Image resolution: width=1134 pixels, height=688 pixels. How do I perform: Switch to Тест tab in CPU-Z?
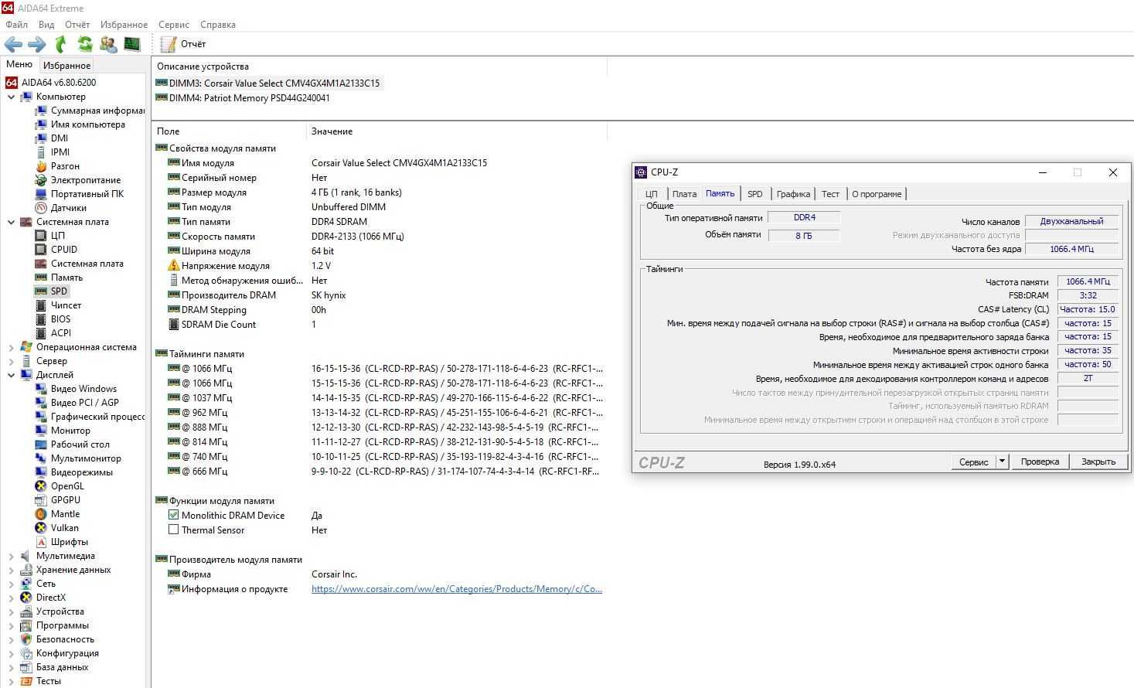click(830, 194)
